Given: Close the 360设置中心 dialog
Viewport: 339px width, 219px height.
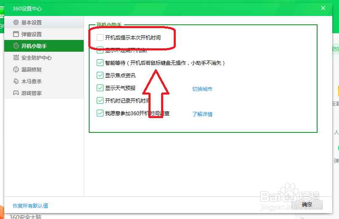Looking at the screenshot, I should [323, 8].
